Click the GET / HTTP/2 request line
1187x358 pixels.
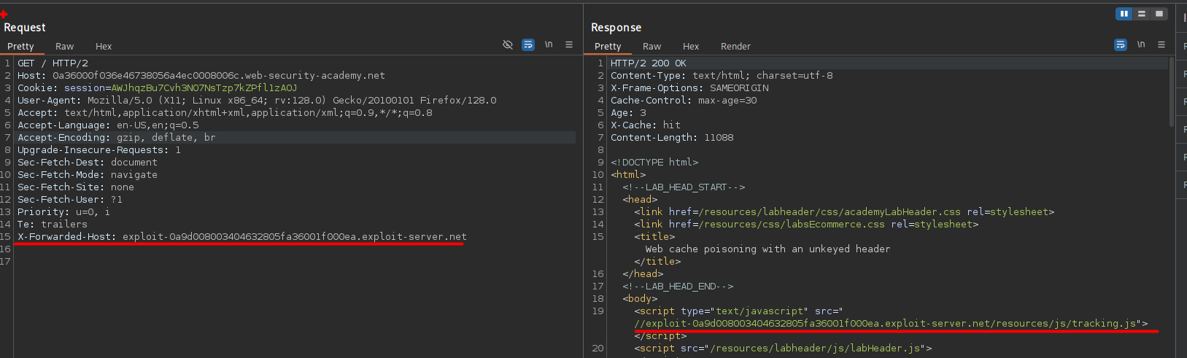[53, 63]
